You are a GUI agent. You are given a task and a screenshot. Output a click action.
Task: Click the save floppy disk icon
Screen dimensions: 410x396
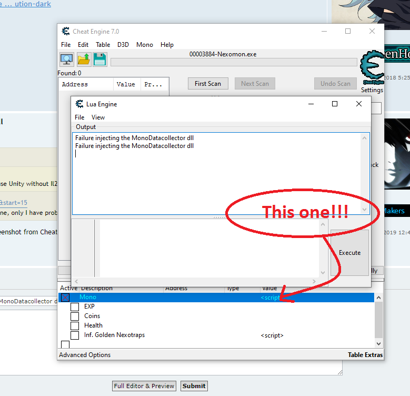click(x=100, y=60)
